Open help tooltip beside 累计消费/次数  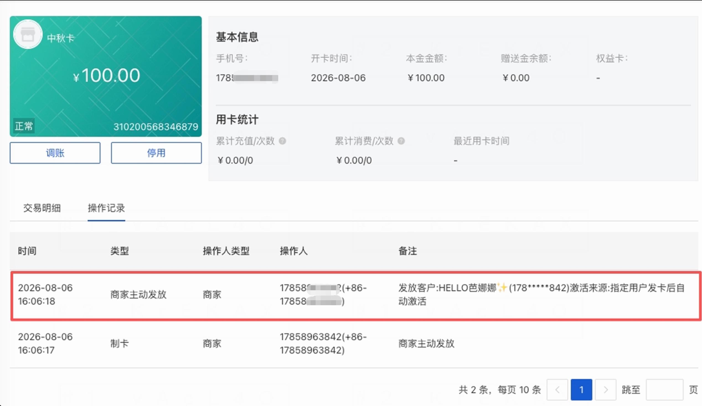pyautogui.click(x=401, y=141)
